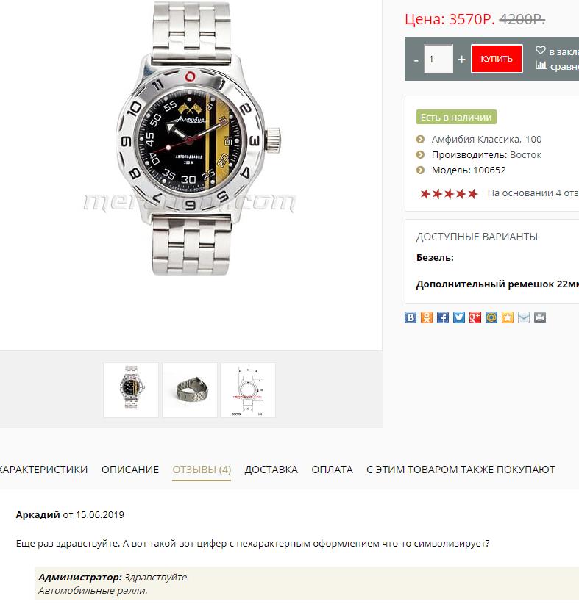Select the bracelet clasp thumbnail image
This screenshot has width=579, height=604.
pos(190,390)
